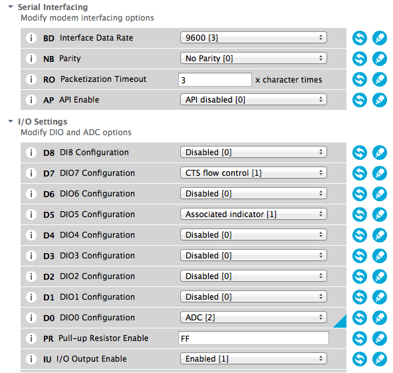Show info for RO Packetization Timeout
The image size is (393, 373).
(x=31, y=79)
